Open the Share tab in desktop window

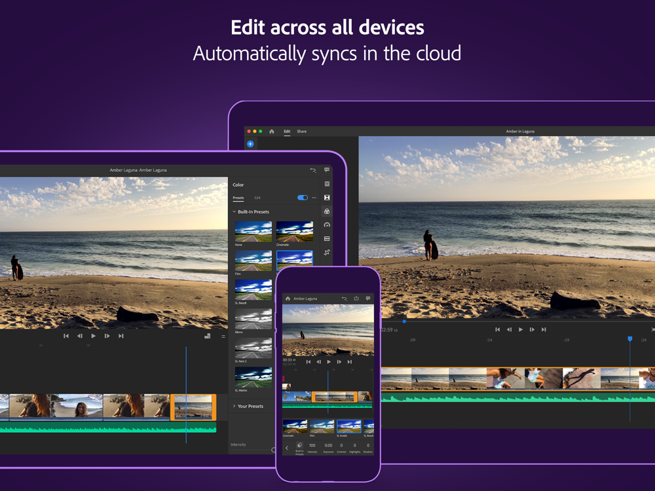click(301, 131)
